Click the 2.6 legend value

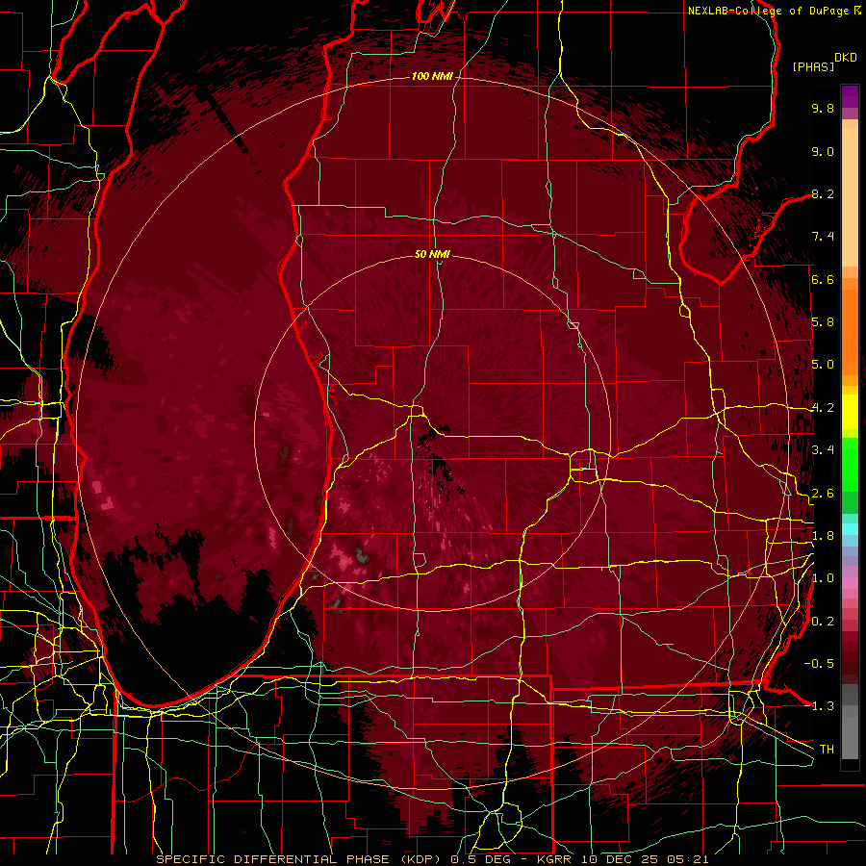823,494
